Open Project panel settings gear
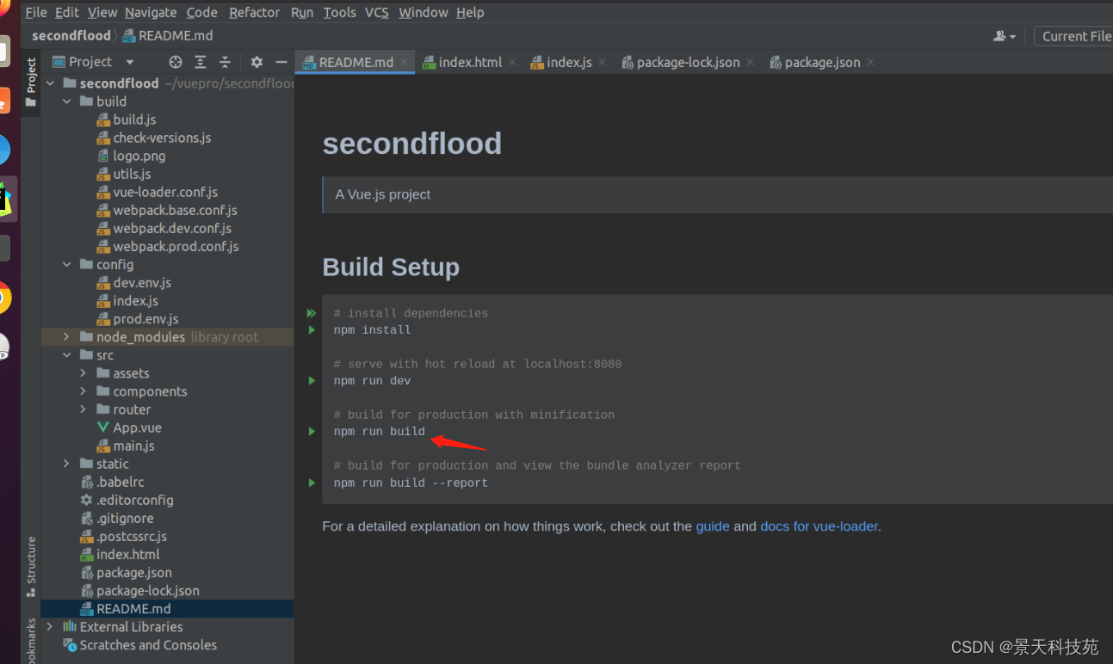This screenshot has width=1113, height=664. click(257, 62)
